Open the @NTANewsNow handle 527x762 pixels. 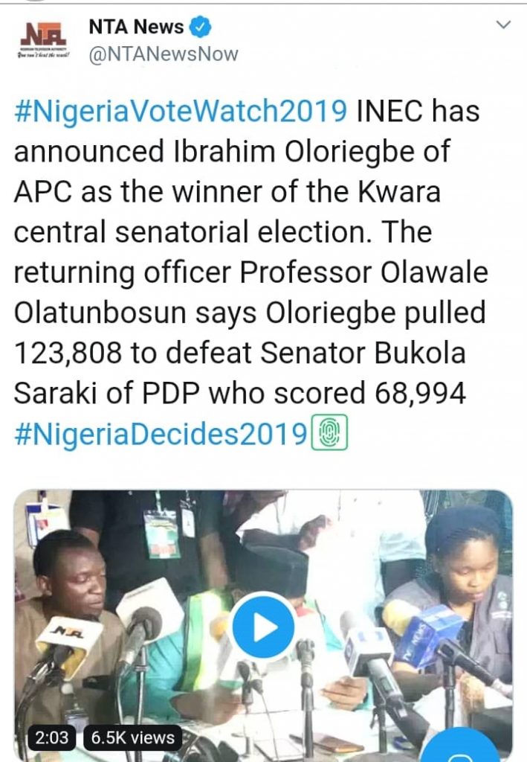click(x=164, y=54)
